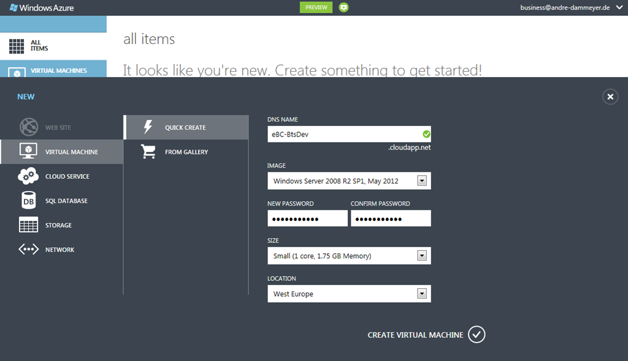The width and height of the screenshot is (628, 361).
Task: Click the .cloudapp.net suffix text
Action: click(x=409, y=147)
